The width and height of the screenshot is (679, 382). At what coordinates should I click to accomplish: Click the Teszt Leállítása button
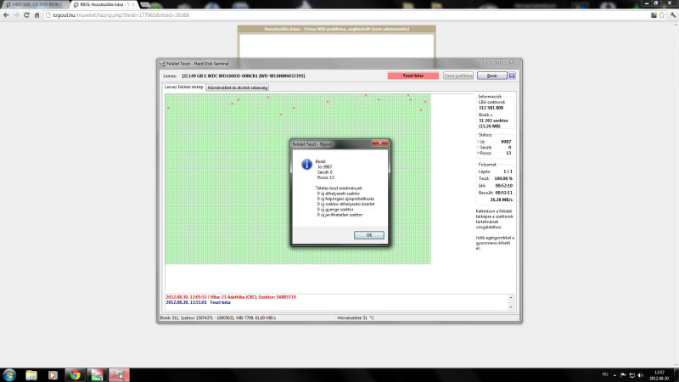(x=458, y=76)
